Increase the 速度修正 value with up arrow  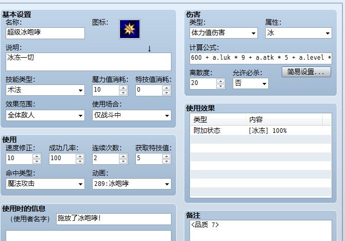37,156
